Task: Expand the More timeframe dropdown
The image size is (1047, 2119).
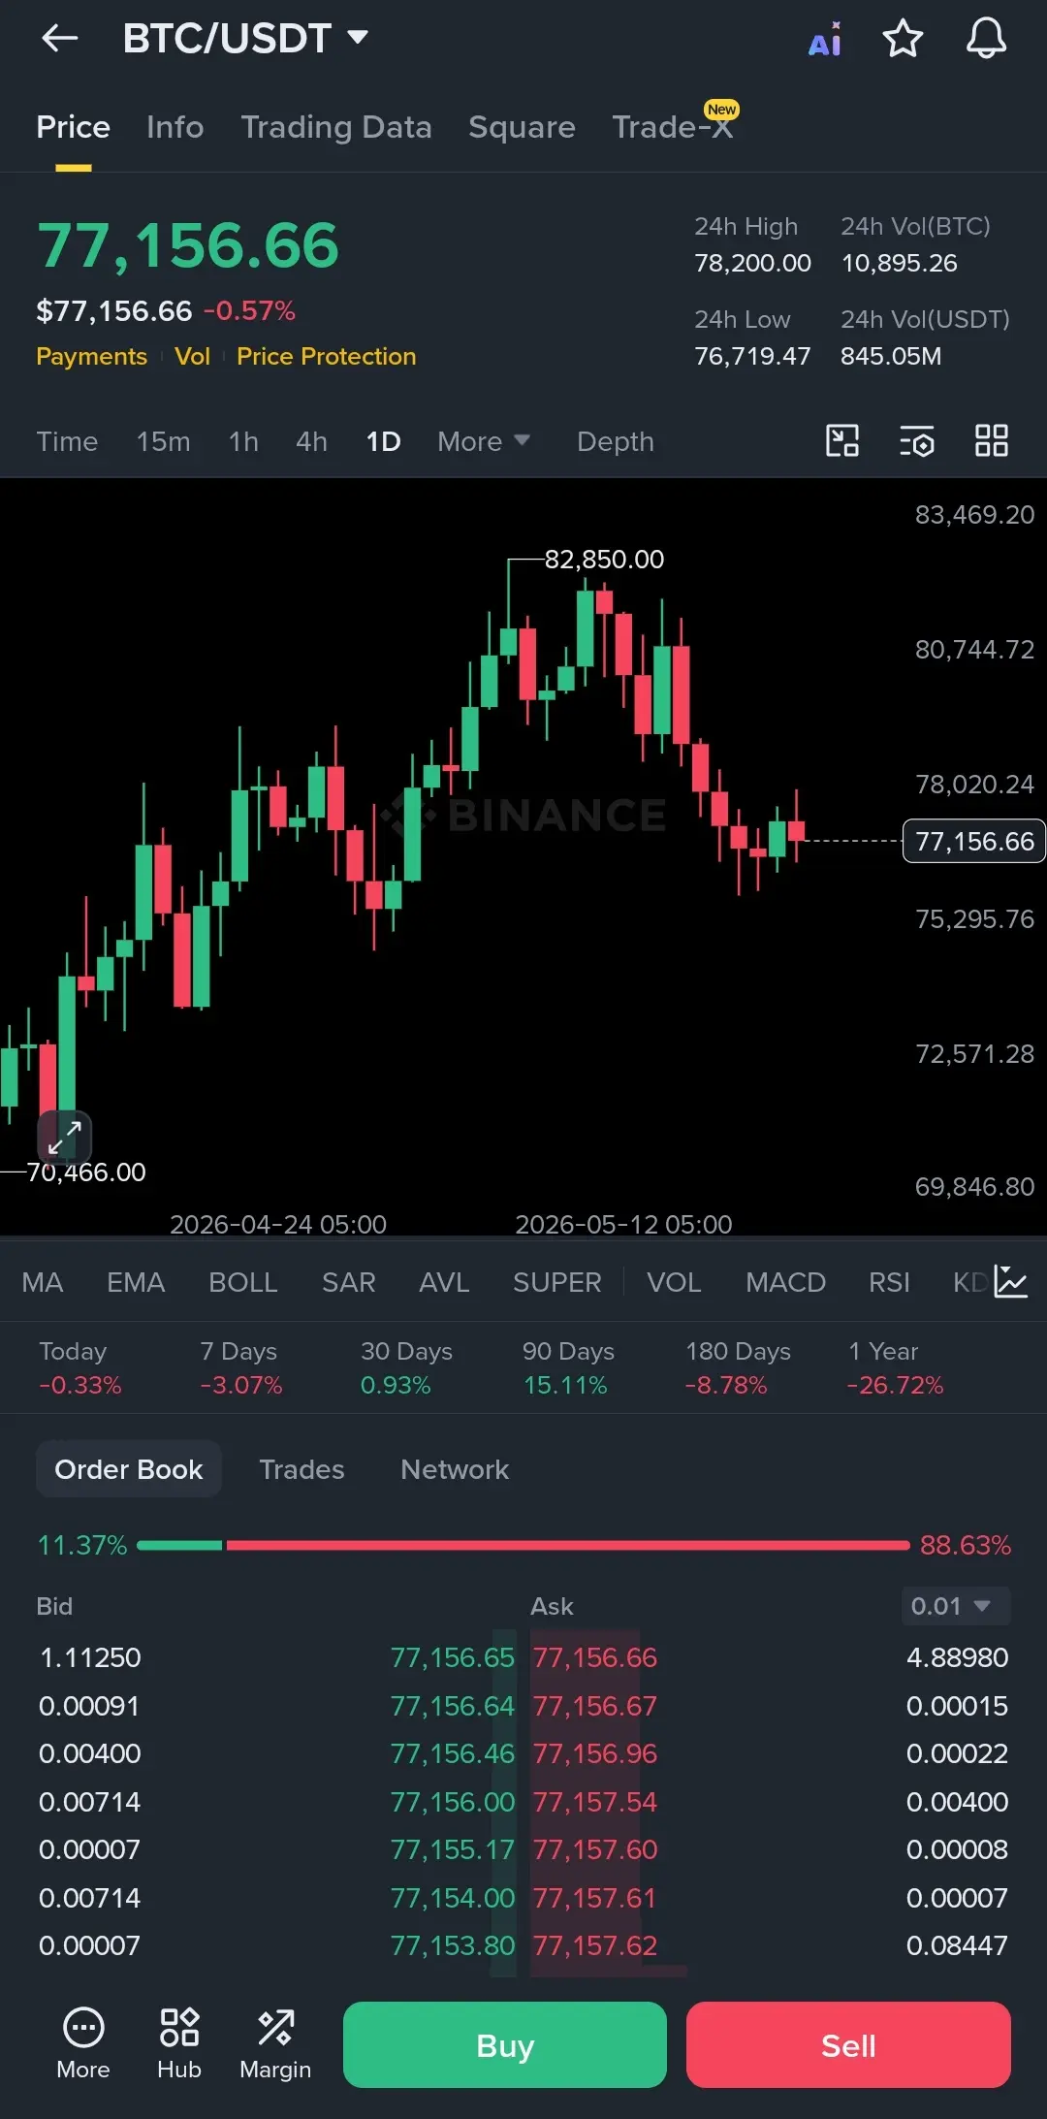Action: coord(483,441)
